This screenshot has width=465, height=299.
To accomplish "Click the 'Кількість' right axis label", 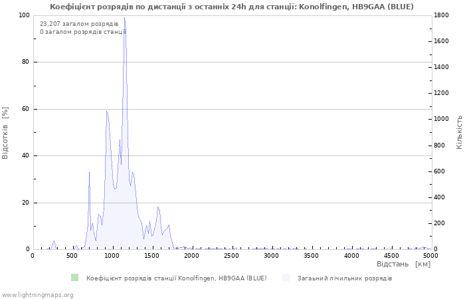I will coord(459,132).
